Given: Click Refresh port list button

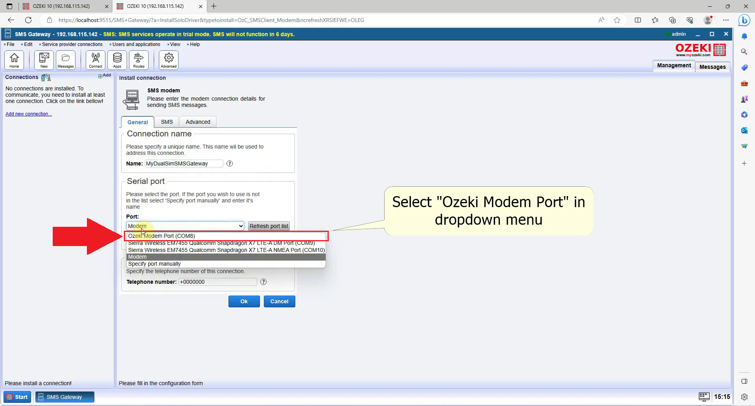Looking at the screenshot, I should tap(269, 226).
